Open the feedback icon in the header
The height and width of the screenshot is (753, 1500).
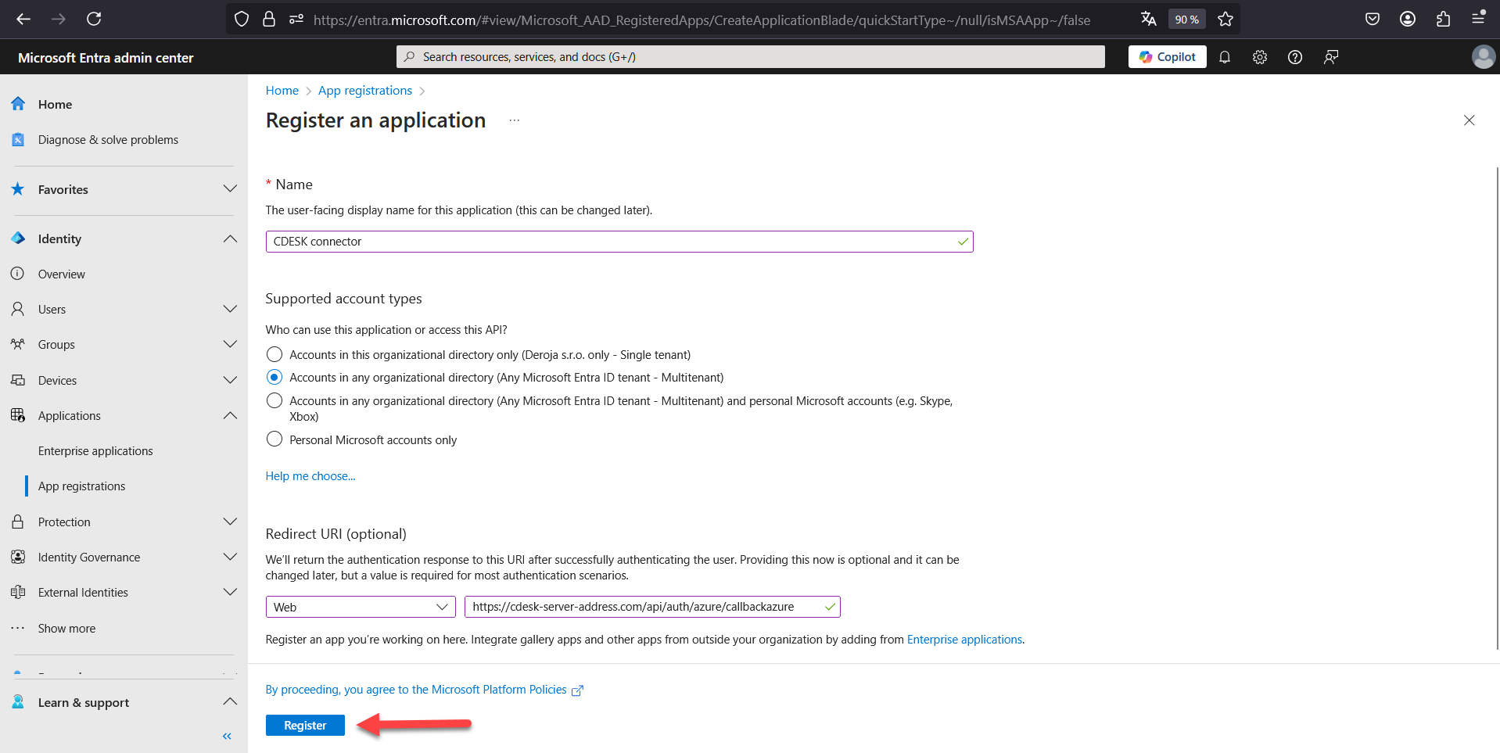(1330, 57)
